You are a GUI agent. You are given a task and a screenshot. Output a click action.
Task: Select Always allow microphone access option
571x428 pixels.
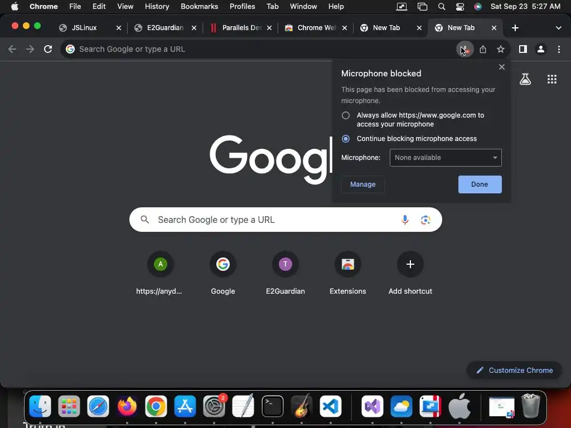[x=346, y=115]
